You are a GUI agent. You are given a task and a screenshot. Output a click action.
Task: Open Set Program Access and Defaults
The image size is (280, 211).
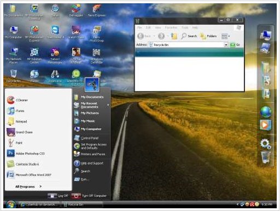click(90, 146)
